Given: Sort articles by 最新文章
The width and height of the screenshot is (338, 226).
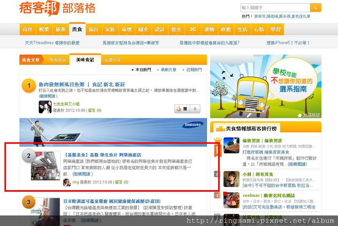Looking at the screenshot, I should tap(169, 70).
